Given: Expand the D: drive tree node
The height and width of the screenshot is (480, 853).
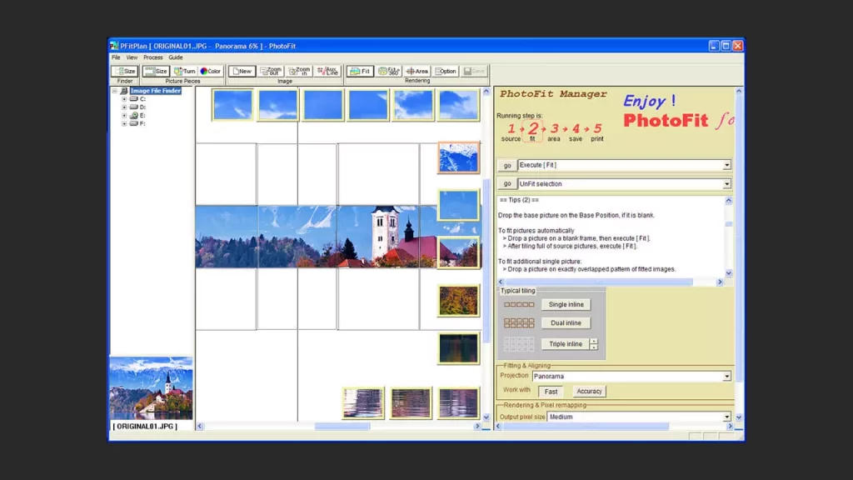Looking at the screenshot, I should (124, 107).
